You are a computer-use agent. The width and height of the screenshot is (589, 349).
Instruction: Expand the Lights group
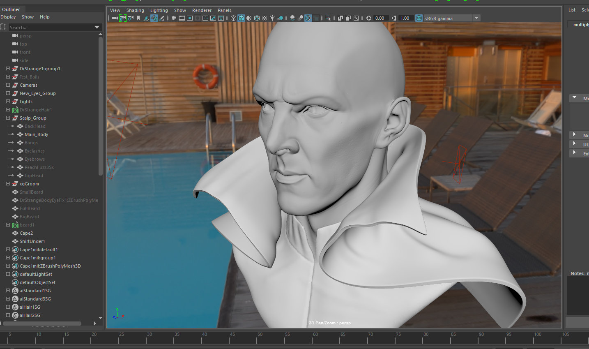[8, 102]
